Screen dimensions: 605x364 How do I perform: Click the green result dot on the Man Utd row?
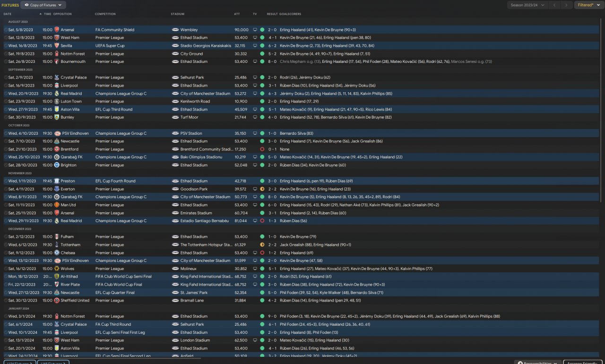tap(262, 205)
